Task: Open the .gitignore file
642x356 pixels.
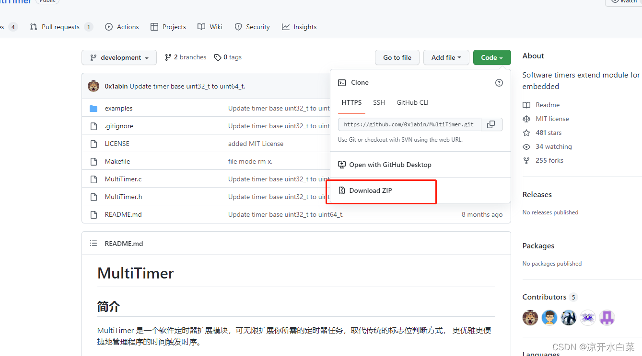Action: [x=119, y=126]
